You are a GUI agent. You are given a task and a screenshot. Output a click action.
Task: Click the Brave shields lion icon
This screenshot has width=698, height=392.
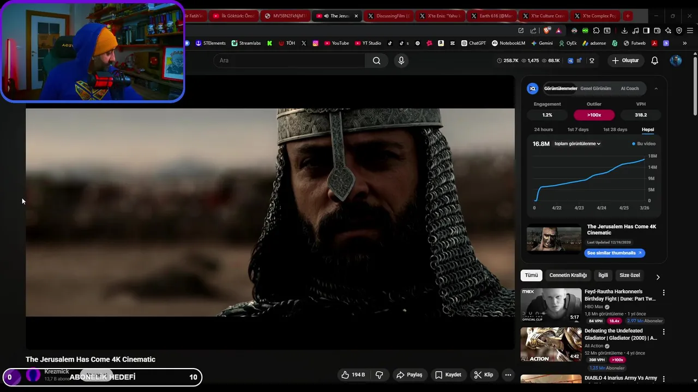(547, 30)
